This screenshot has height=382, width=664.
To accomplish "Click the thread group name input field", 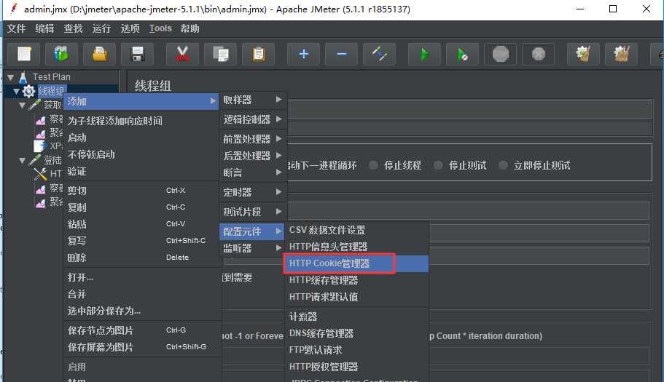I will (x=469, y=109).
